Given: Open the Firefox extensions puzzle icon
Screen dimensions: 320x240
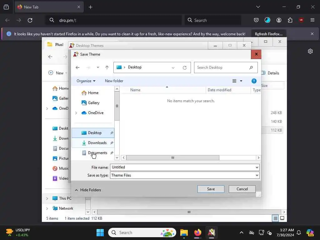Looking at the screenshot, I should 290,20.
